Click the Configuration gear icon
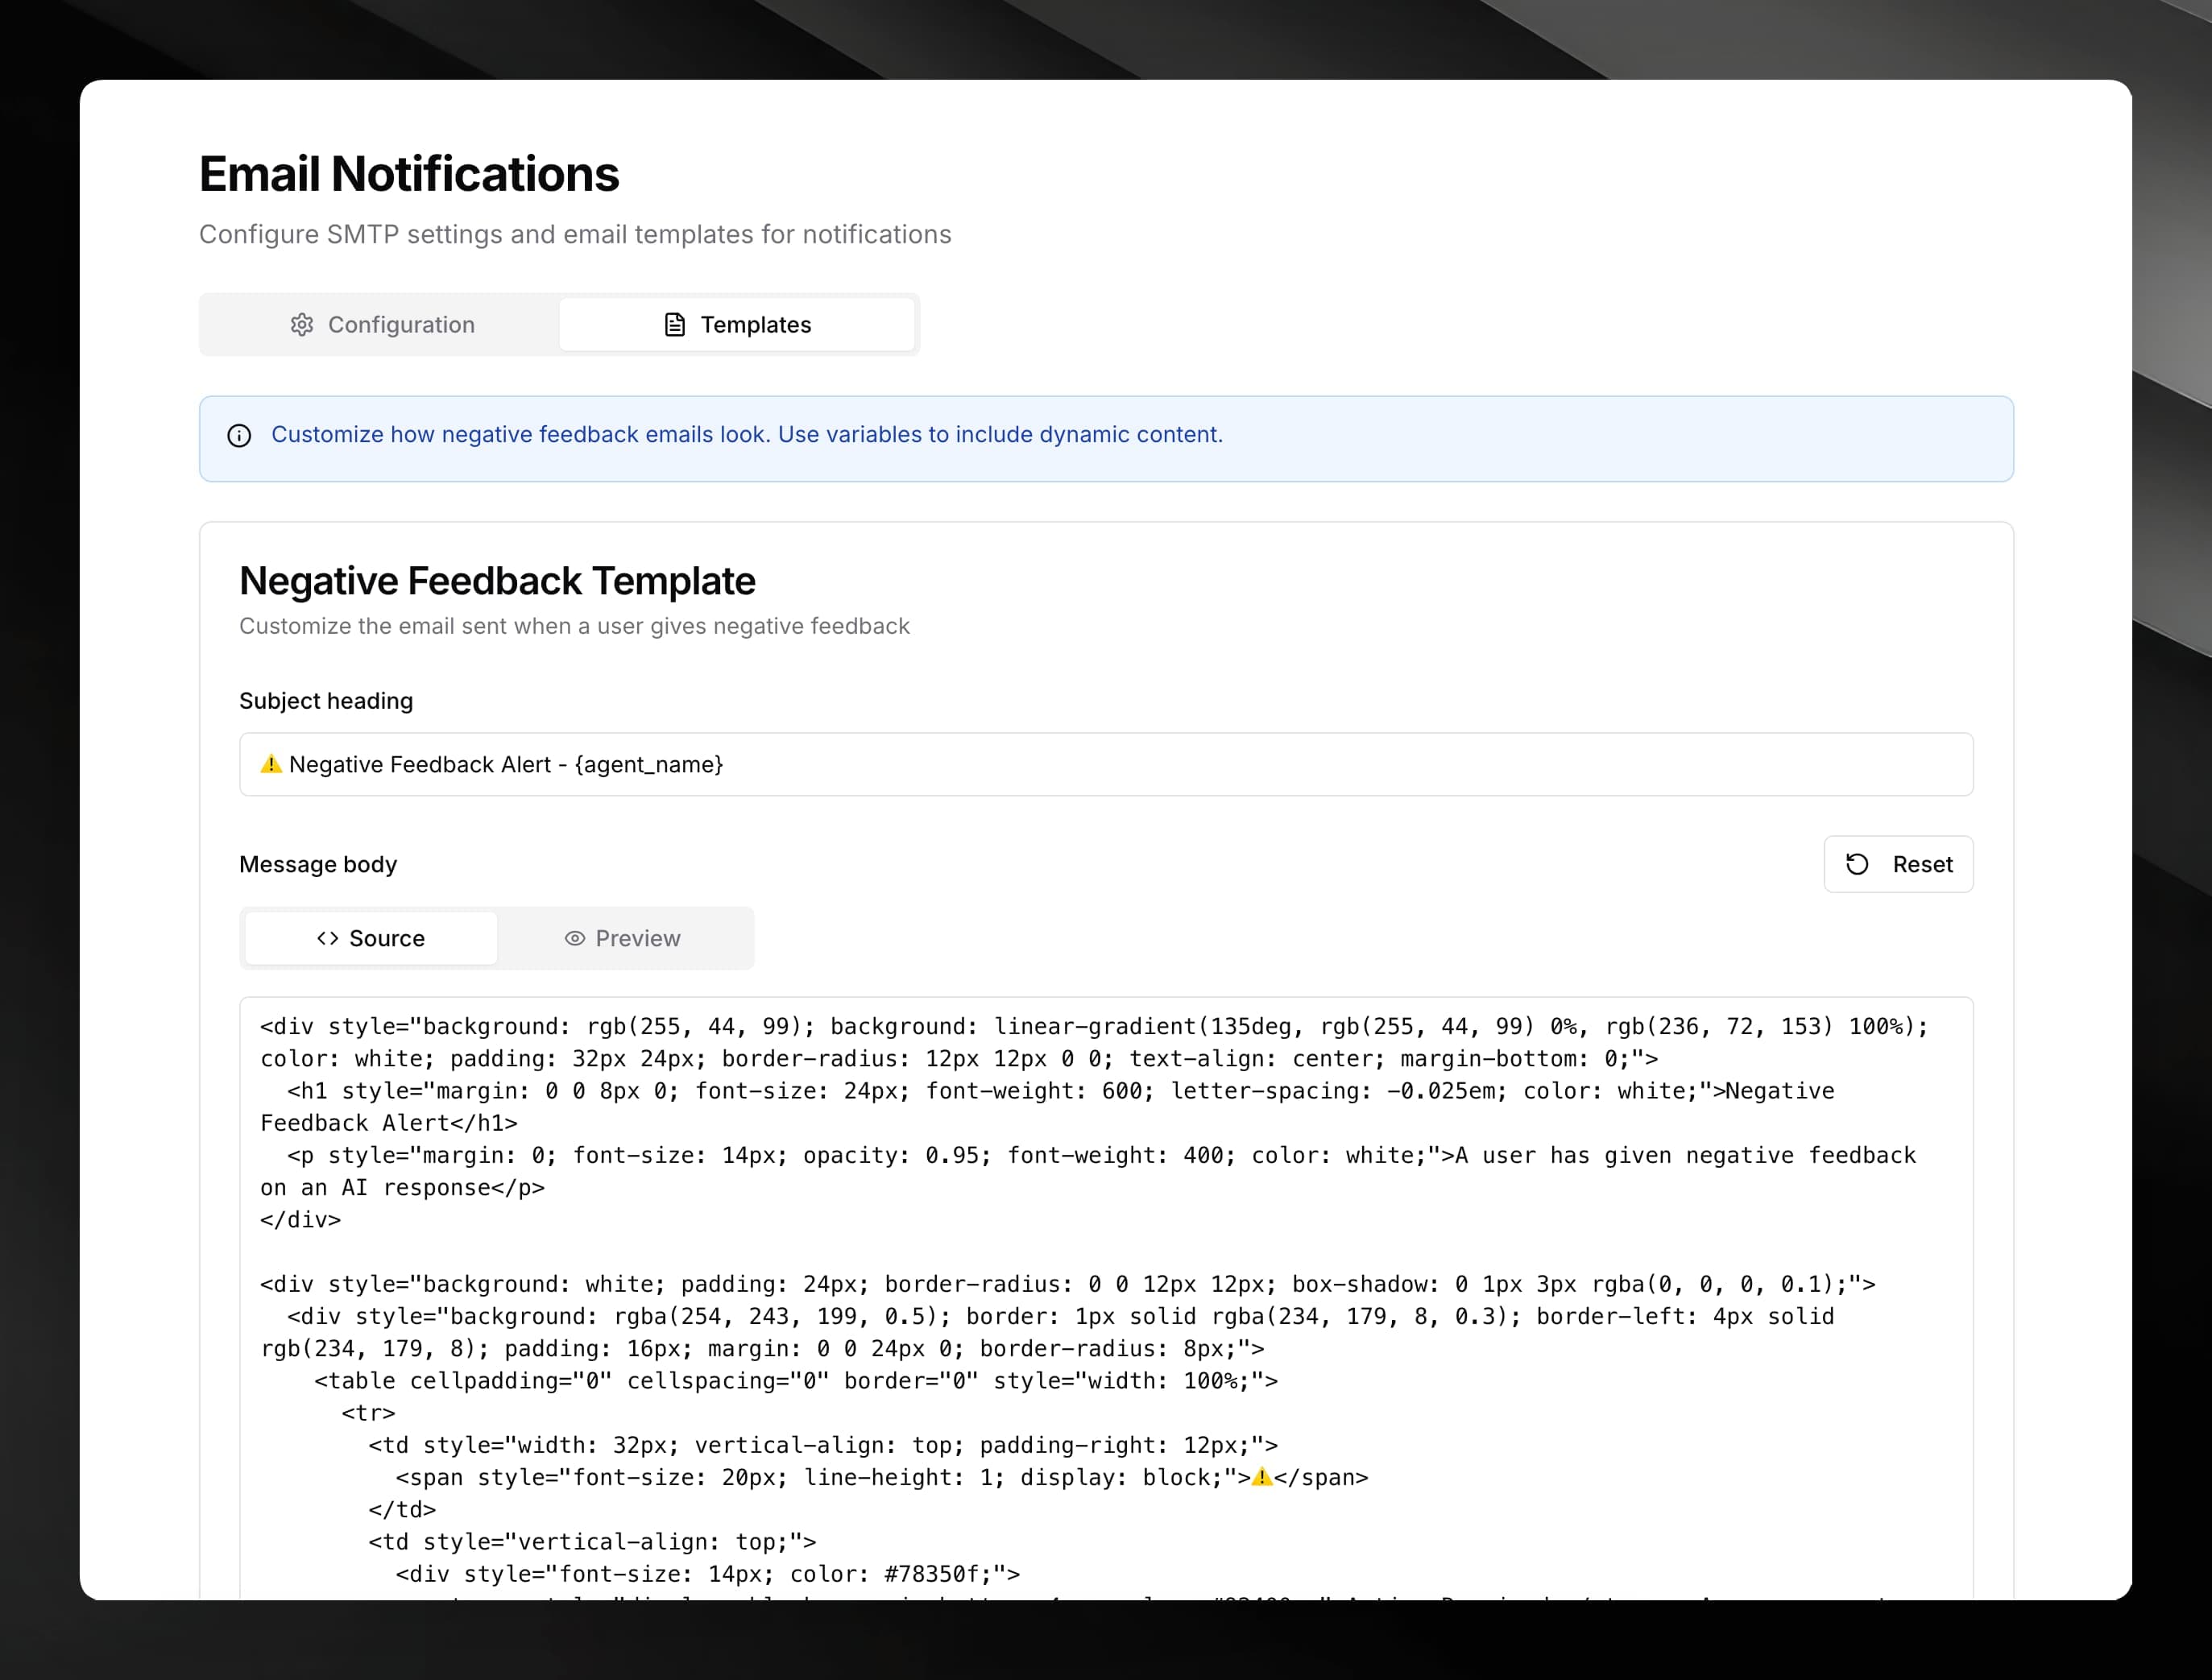The height and width of the screenshot is (1680, 2212). 302,325
